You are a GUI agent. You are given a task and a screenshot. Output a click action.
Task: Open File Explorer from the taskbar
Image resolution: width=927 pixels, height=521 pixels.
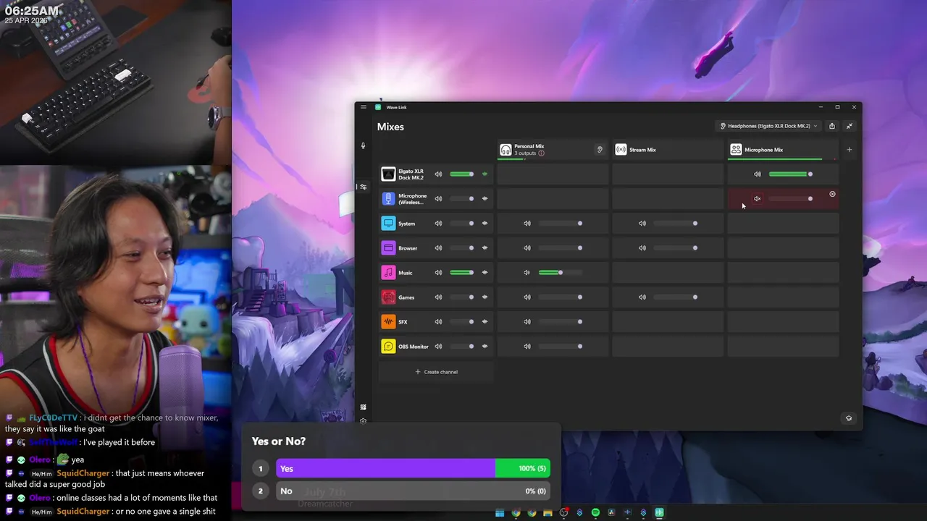click(548, 513)
